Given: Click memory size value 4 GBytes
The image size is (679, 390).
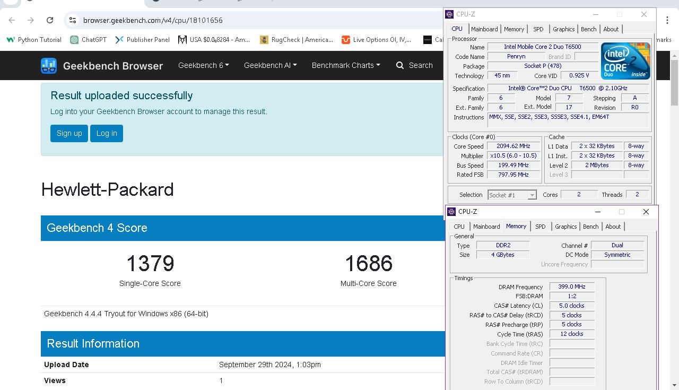Looking at the screenshot, I should point(503,255).
